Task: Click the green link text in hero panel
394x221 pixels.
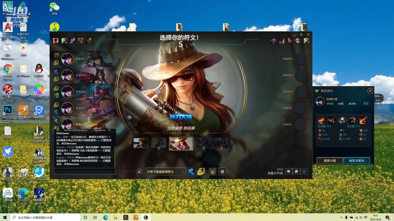Action: point(366,104)
